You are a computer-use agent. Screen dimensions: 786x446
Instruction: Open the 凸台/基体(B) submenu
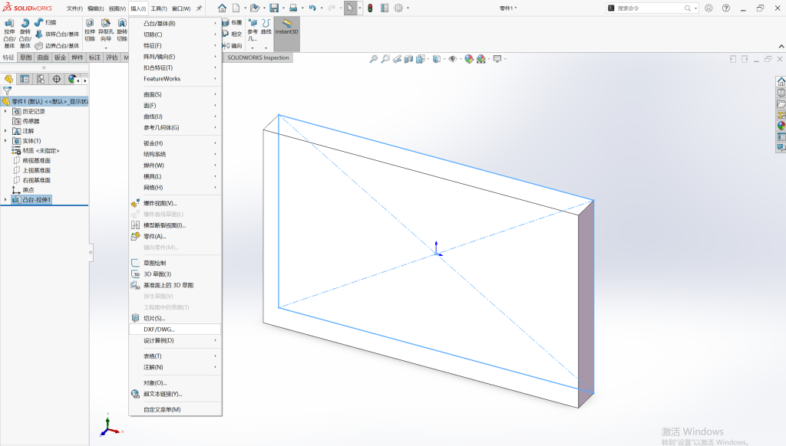coord(175,24)
